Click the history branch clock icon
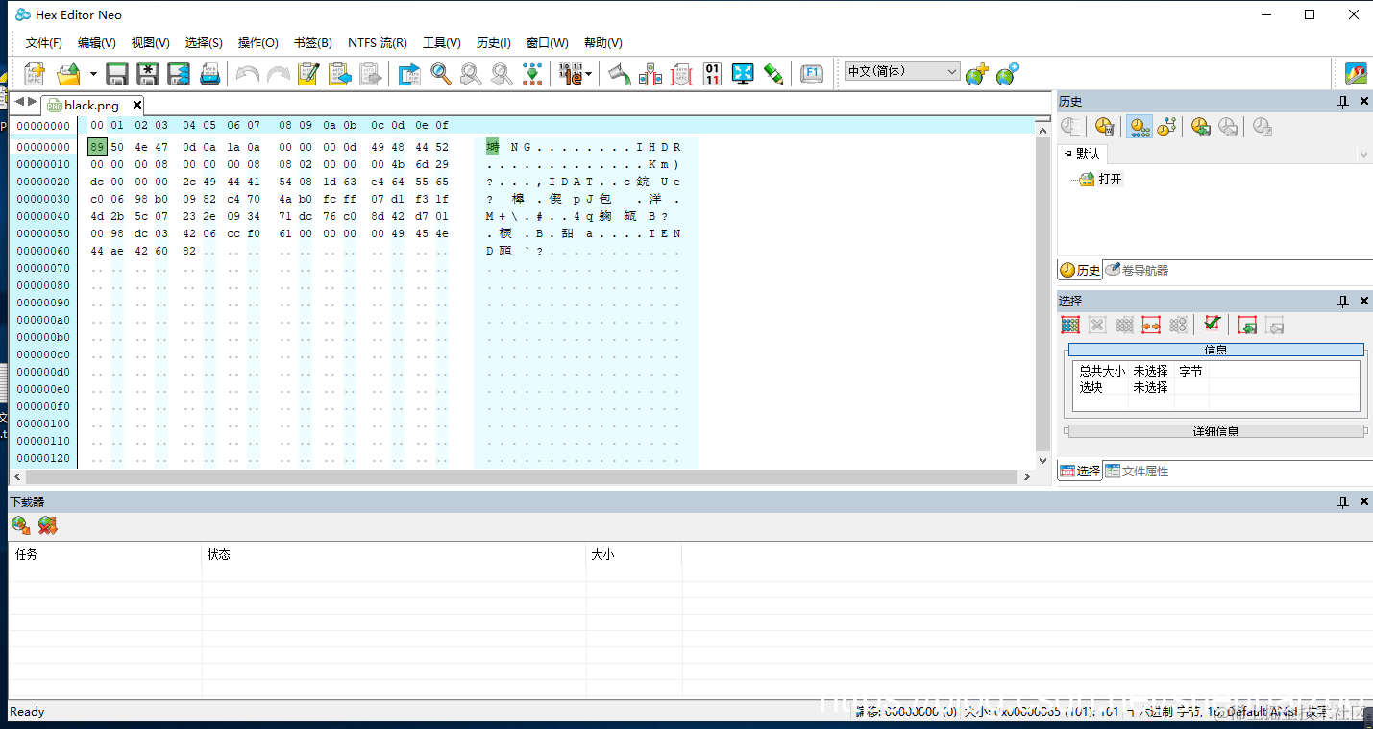This screenshot has width=1373, height=729. pos(1166,127)
